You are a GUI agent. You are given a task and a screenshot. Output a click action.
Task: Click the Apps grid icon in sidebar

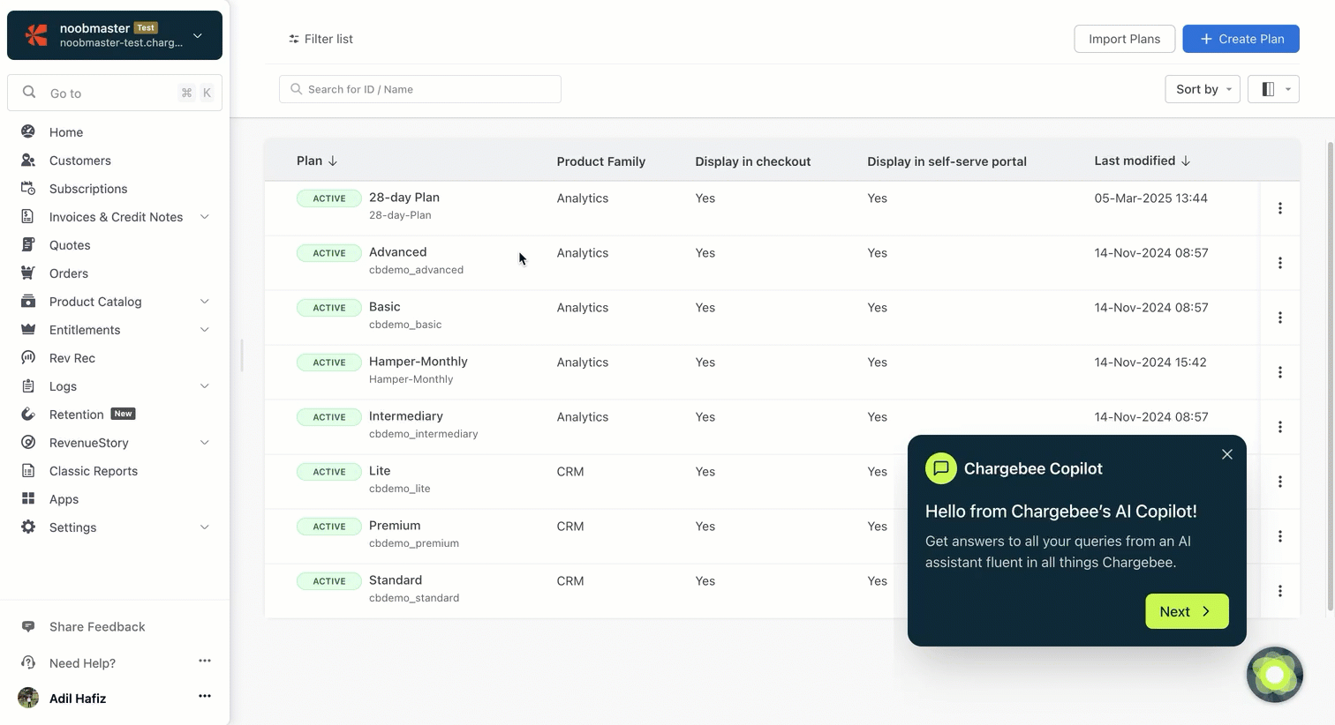[28, 499]
